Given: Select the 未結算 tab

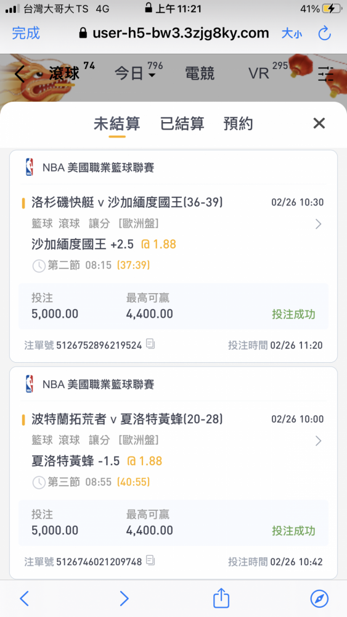Looking at the screenshot, I should click(116, 123).
